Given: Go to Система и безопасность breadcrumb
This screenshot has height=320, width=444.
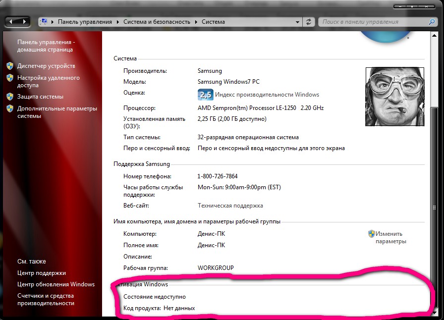Looking at the screenshot, I should (157, 22).
